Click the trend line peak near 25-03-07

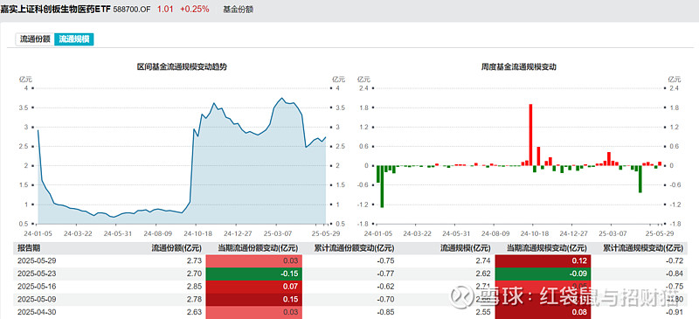click(x=281, y=98)
